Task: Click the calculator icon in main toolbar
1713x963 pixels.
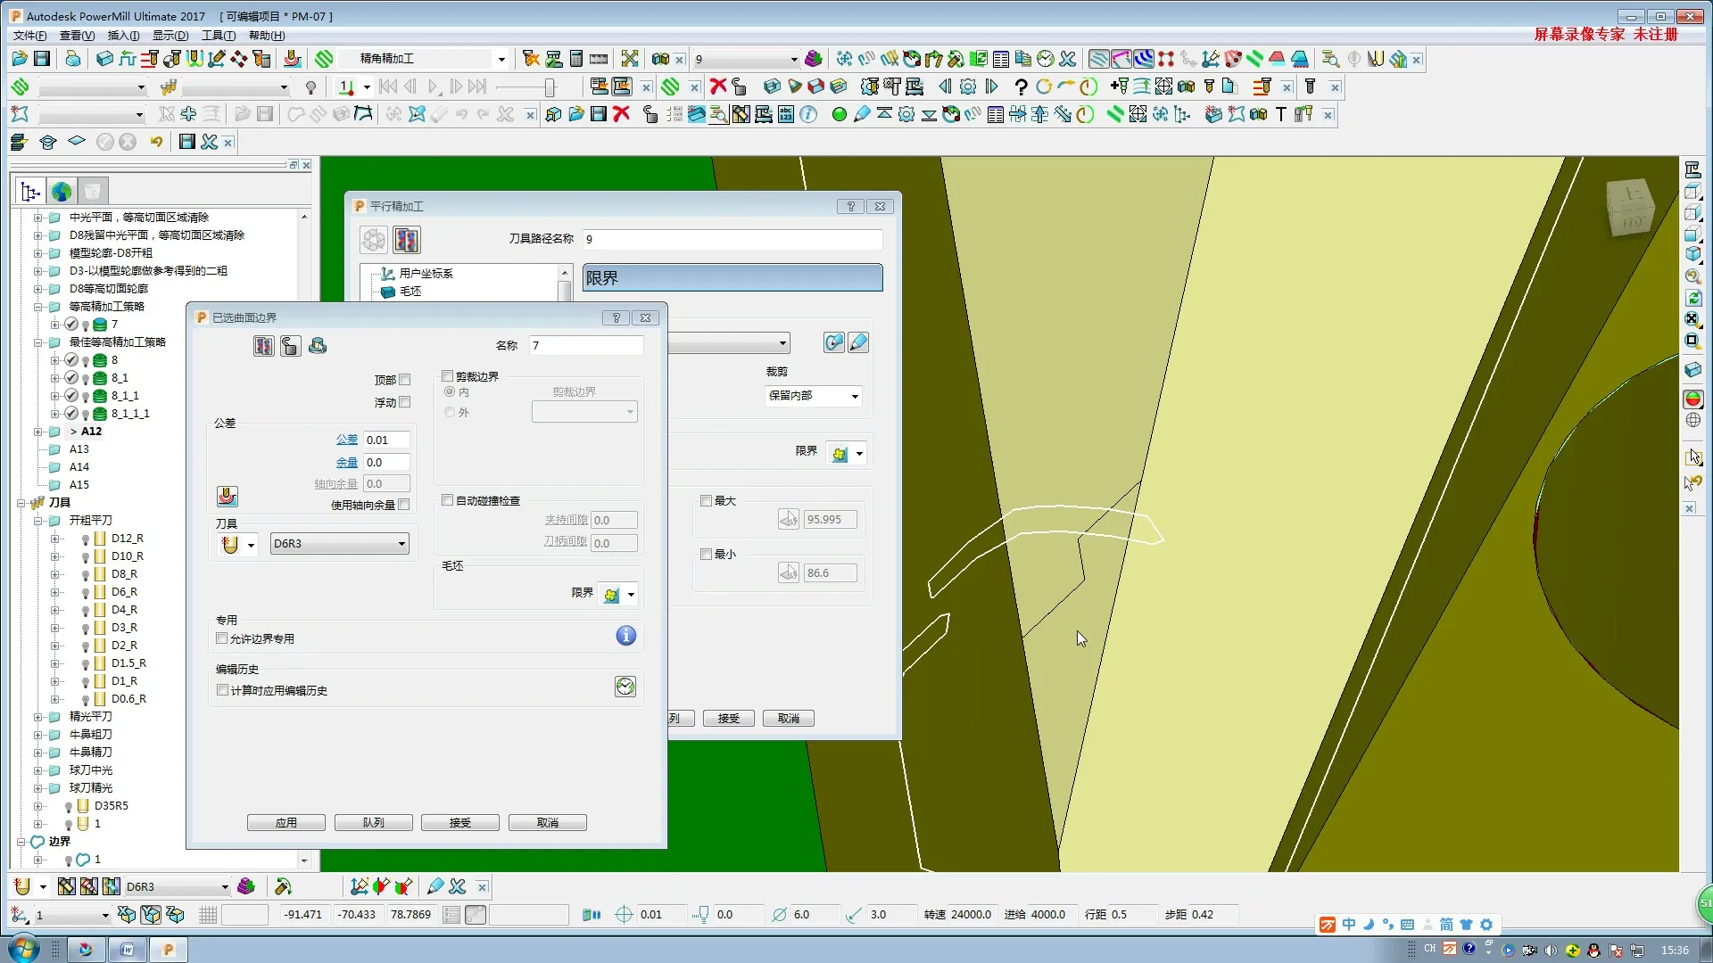Action: [576, 59]
